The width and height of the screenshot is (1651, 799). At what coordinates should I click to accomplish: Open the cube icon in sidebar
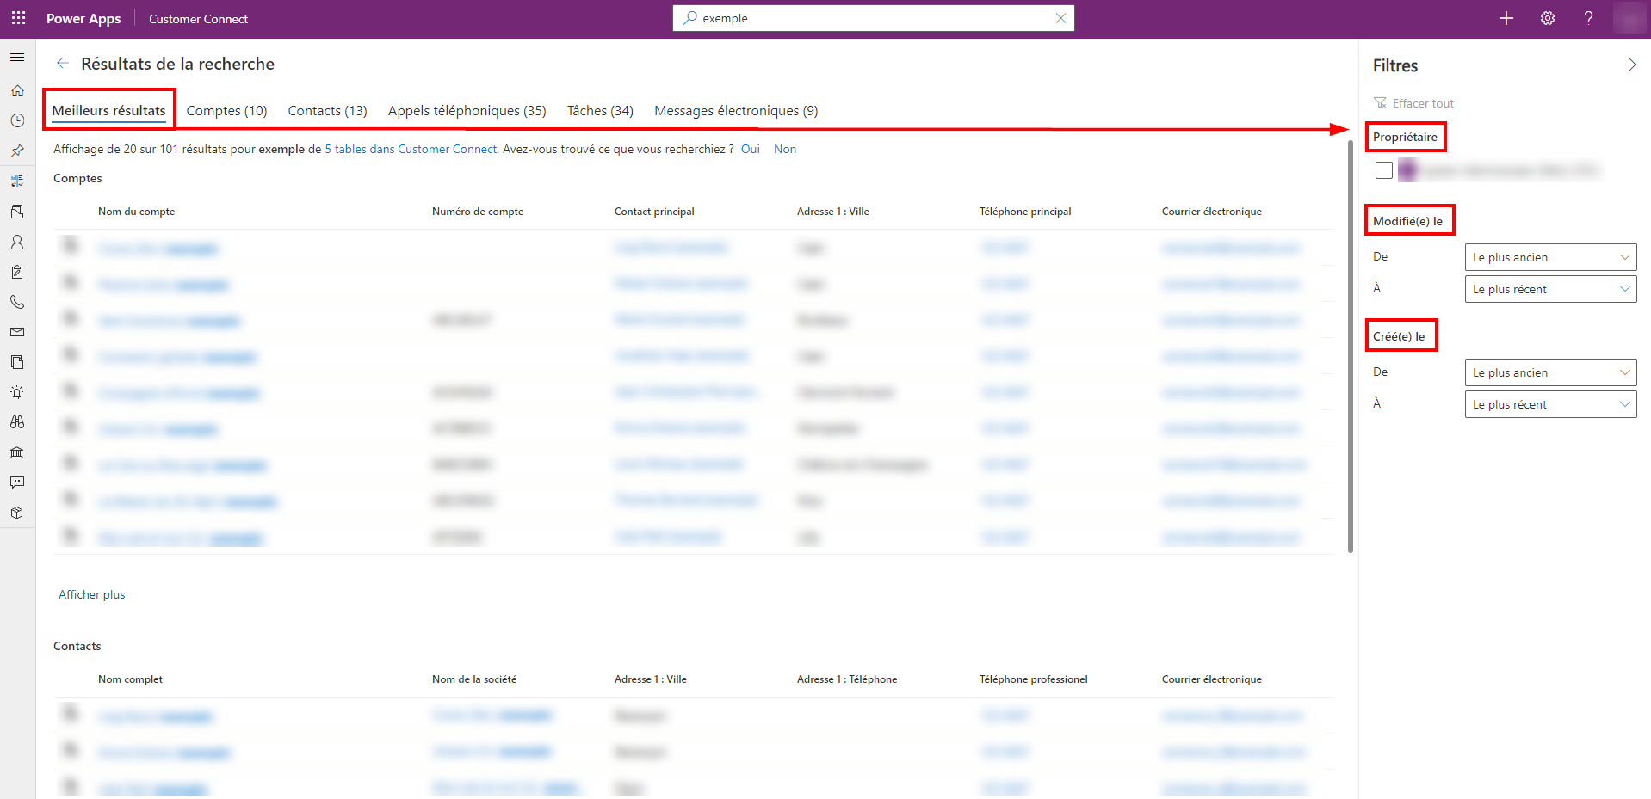click(x=17, y=513)
